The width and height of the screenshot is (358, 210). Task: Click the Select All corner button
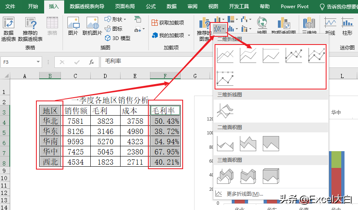[5, 76]
